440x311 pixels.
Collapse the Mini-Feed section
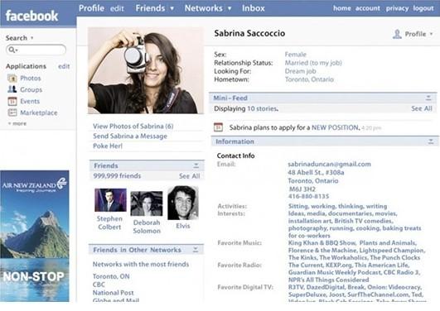tap(428, 98)
